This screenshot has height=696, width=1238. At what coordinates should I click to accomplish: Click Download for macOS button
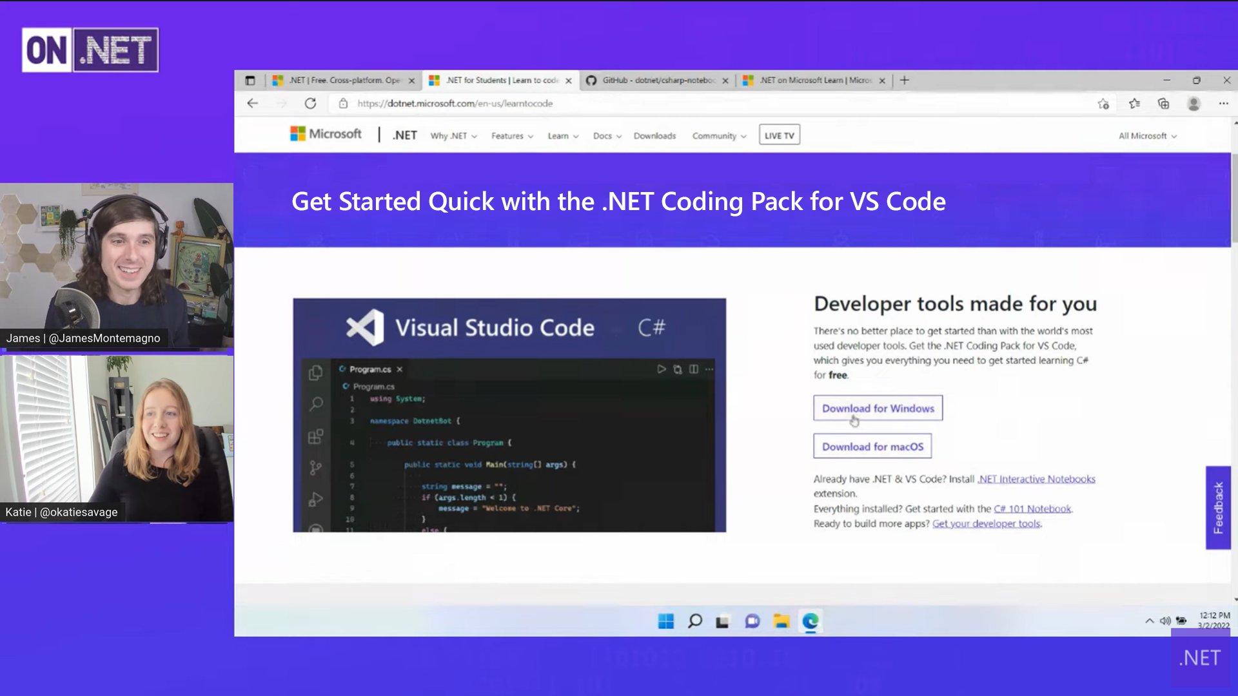pyautogui.click(x=872, y=446)
